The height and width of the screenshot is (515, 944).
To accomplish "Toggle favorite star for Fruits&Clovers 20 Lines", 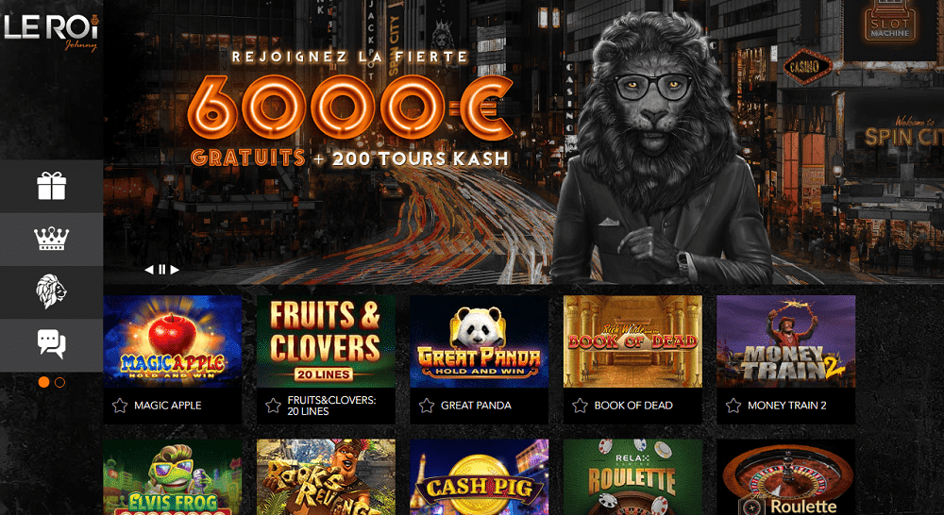I will click(x=274, y=406).
